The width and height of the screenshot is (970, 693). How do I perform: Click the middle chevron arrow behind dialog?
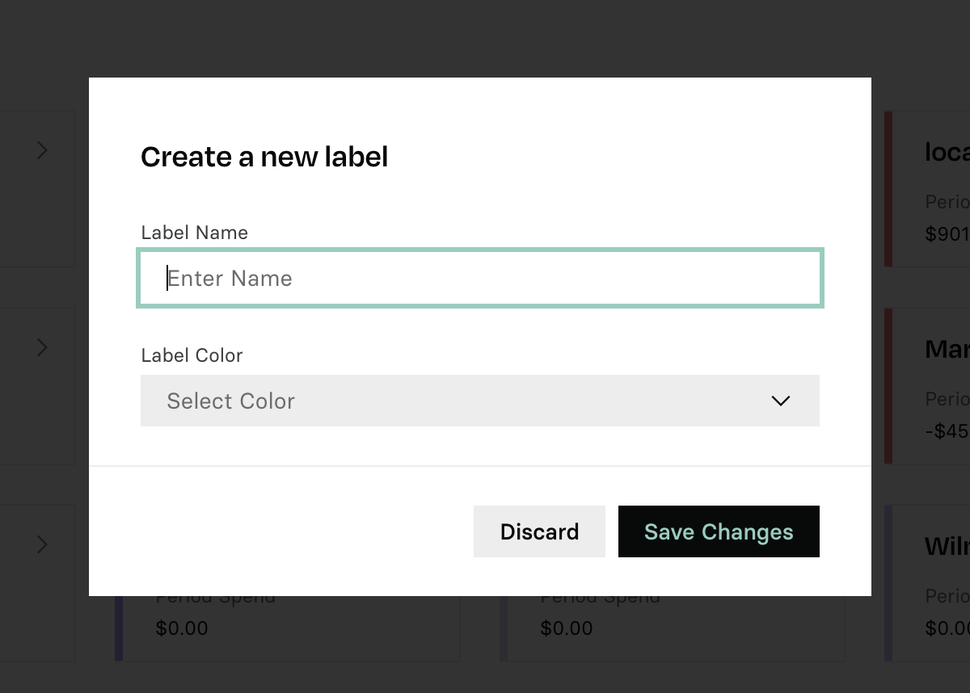pyautogui.click(x=42, y=347)
